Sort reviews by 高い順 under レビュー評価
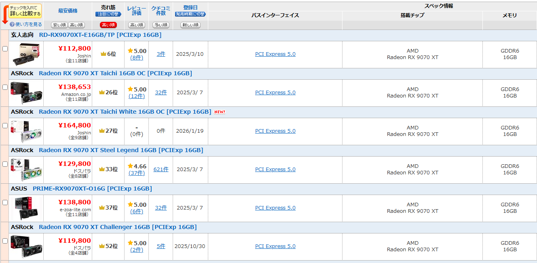The height and width of the screenshot is (263, 537). point(137,25)
